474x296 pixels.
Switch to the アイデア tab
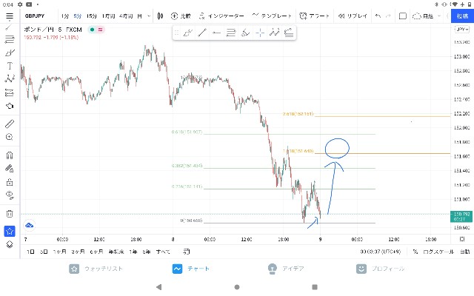pos(286,269)
